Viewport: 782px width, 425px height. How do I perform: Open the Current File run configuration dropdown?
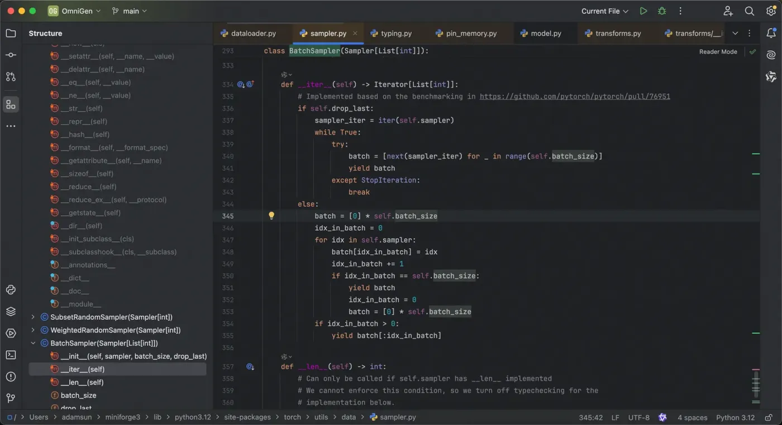[604, 11]
